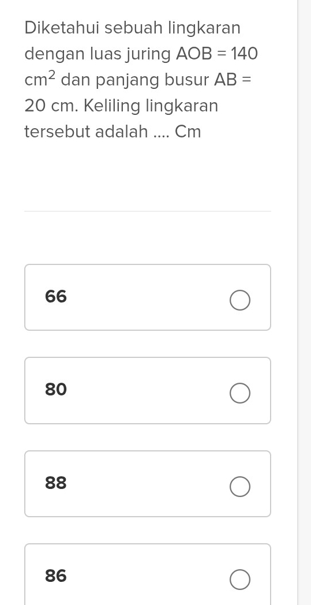Tap the option box showing 88

(148, 483)
